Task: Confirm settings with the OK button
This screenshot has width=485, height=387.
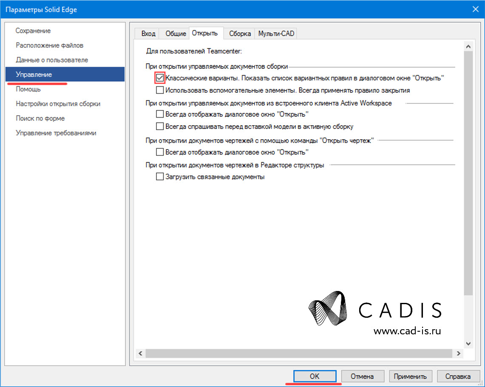Action: (x=315, y=376)
